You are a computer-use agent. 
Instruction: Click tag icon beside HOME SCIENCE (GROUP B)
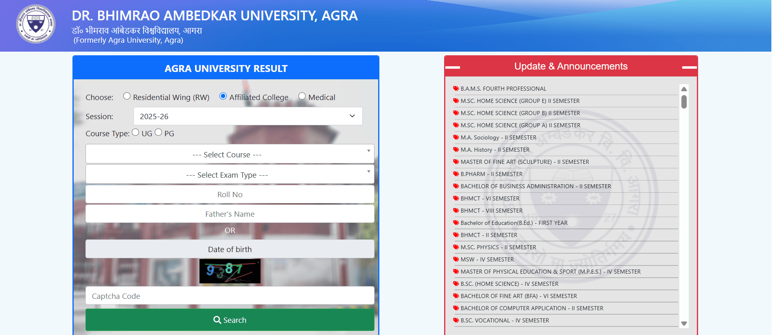(x=456, y=113)
